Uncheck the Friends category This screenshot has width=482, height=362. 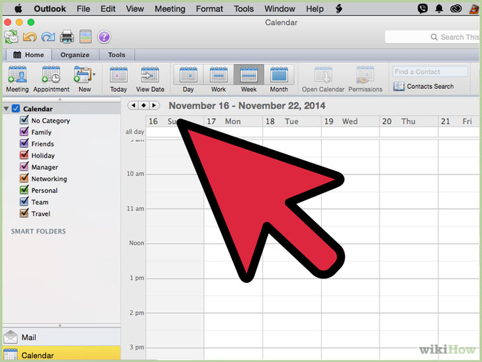(x=24, y=143)
